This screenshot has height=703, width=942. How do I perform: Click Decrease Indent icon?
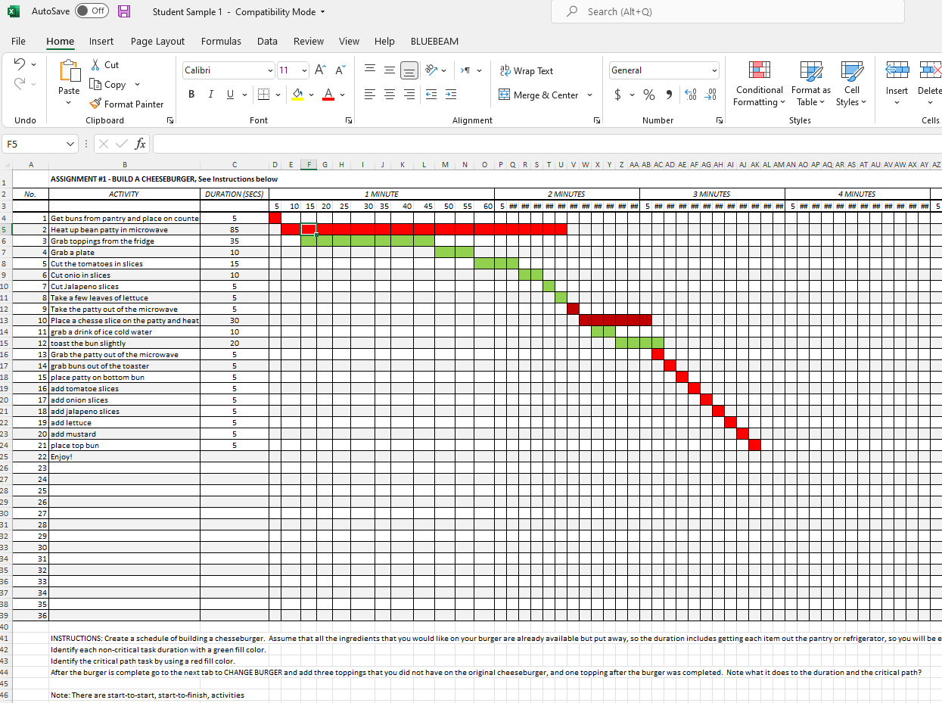(431, 95)
